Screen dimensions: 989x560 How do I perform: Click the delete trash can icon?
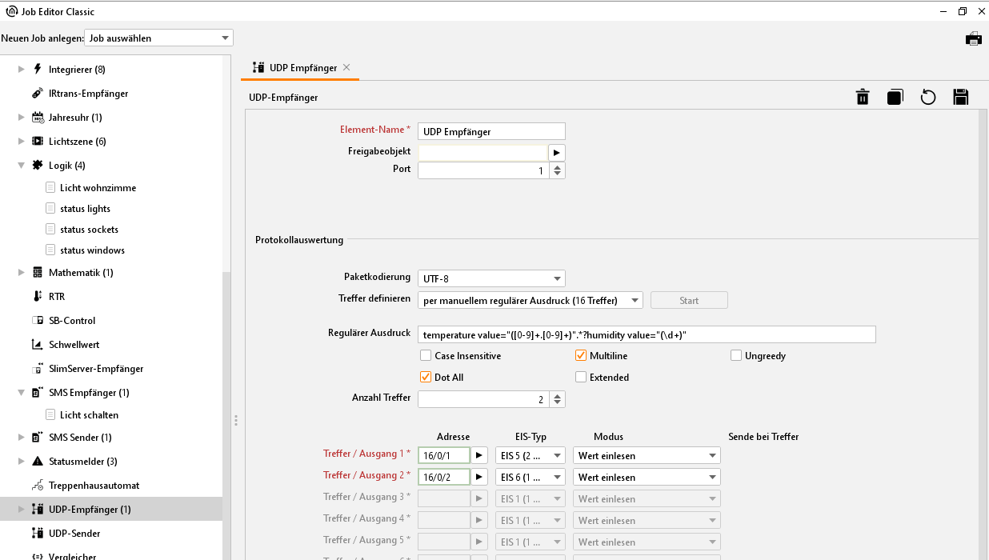[863, 98]
